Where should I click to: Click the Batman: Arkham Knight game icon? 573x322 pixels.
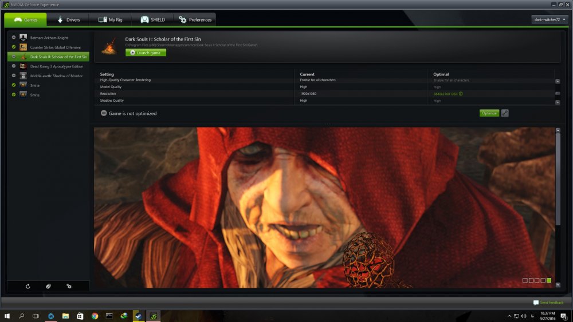(x=23, y=37)
